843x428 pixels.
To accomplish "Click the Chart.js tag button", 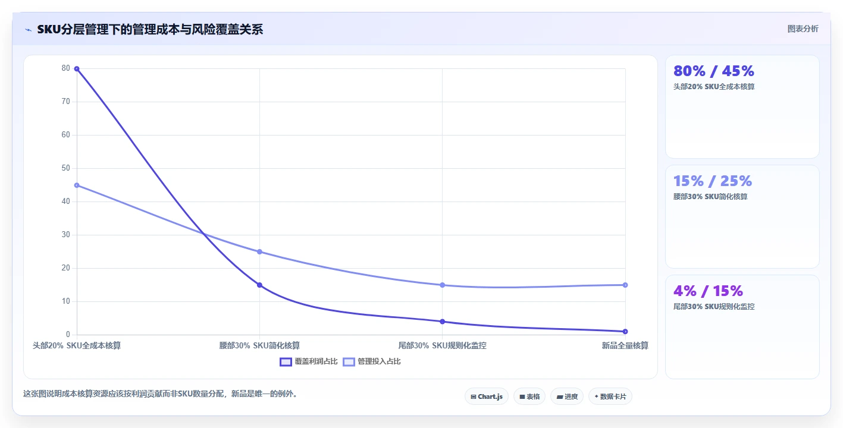I will pyautogui.click(x=486, y=396).
